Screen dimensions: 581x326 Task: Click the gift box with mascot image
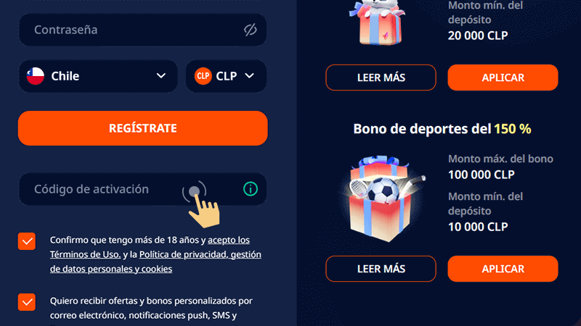click(x=378, y=22)
